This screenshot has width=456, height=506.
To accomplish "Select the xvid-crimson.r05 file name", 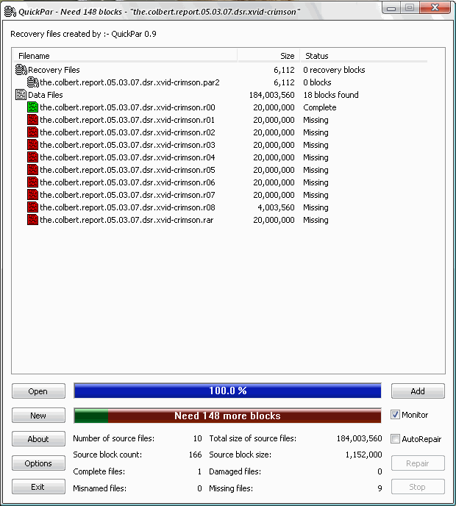I will (127, 170).
